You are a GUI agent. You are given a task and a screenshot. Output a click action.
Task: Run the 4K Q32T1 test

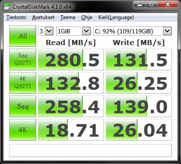click(23, 83)
